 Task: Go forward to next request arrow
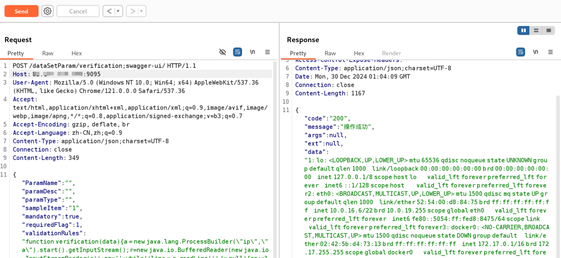pos(132,11)
